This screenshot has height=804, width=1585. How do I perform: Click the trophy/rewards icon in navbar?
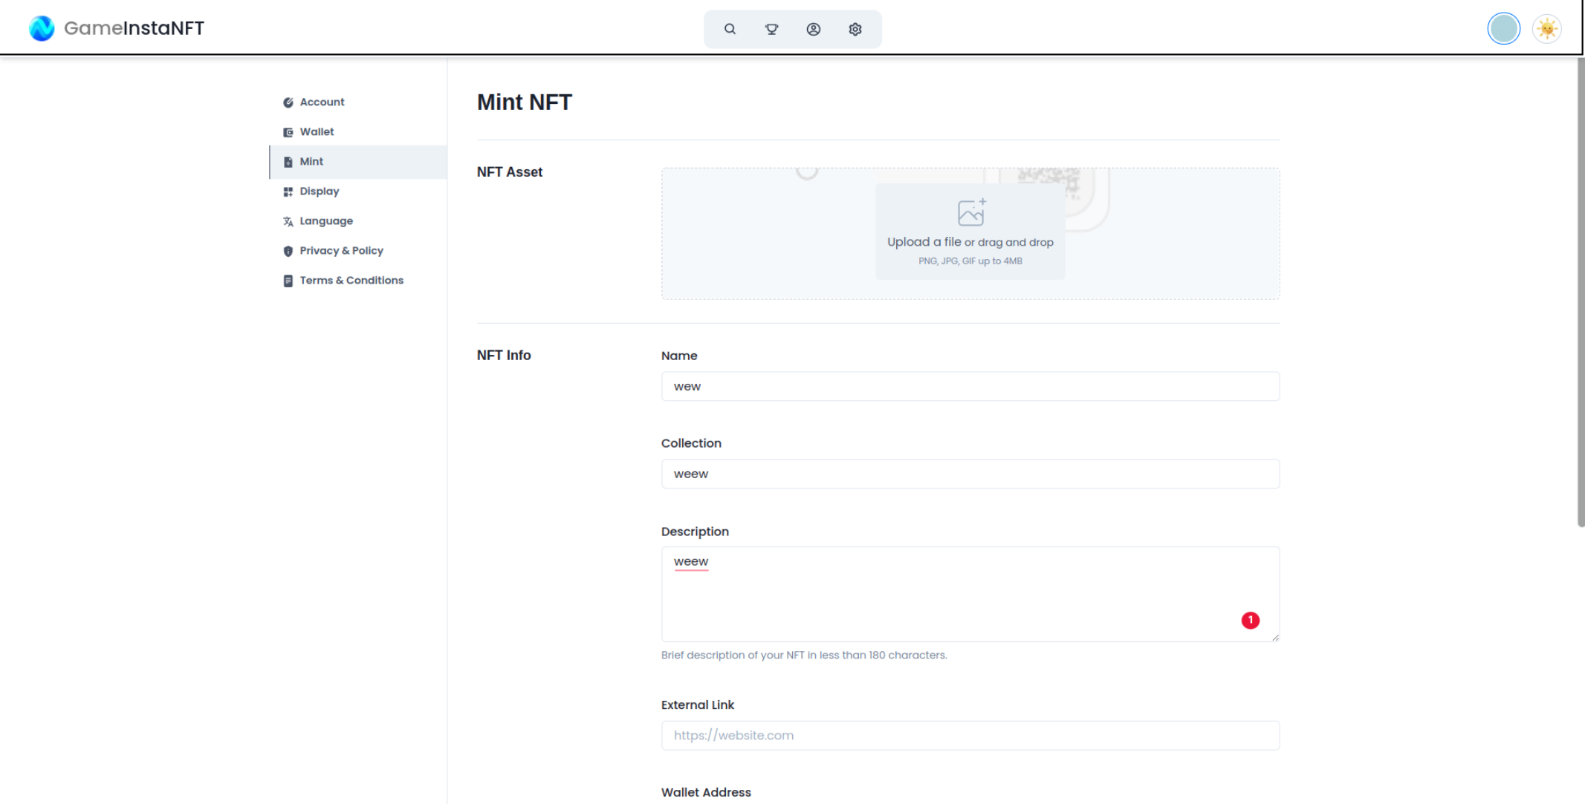(771, 29)
